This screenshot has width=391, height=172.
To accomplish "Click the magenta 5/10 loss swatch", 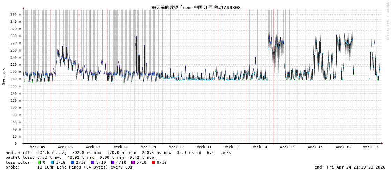I will [133, 162].
